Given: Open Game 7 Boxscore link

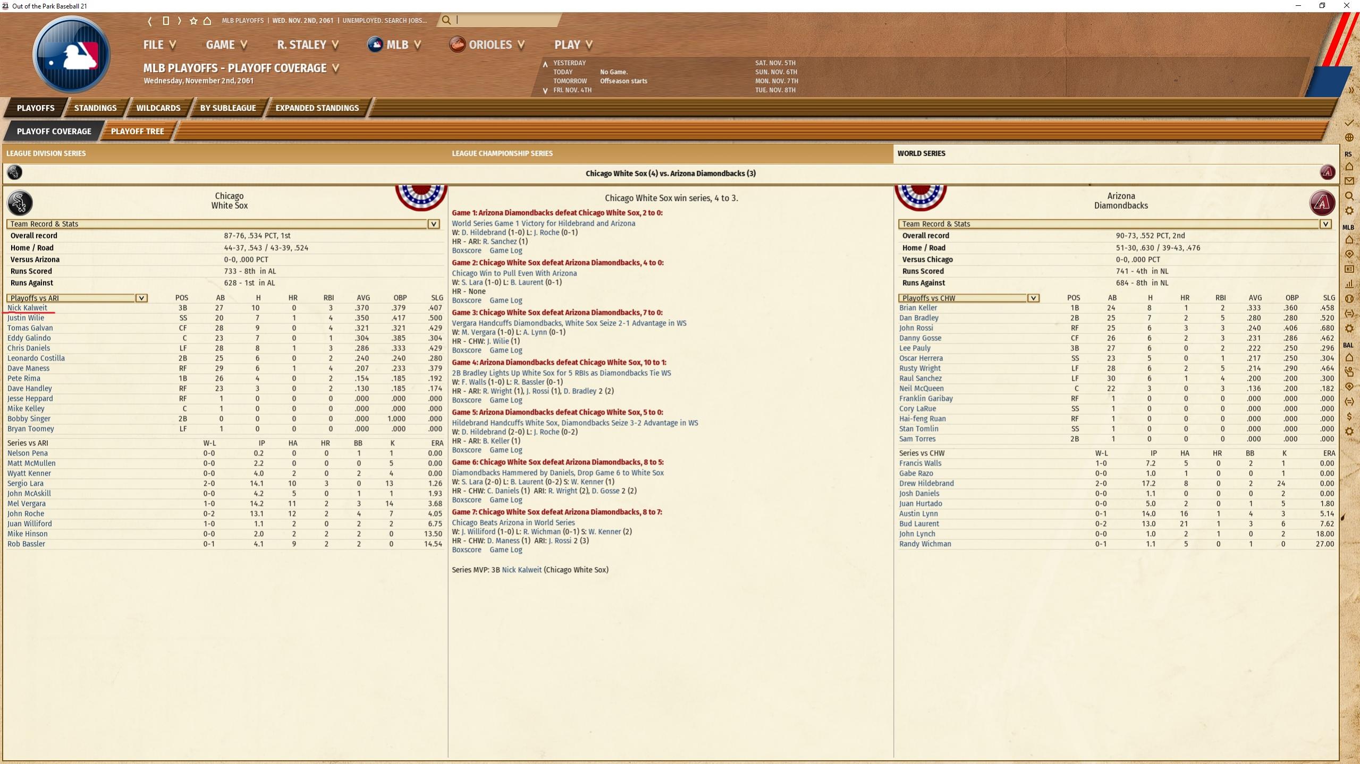Looking at the screenshot, I should pyautogui.click(x=467, y=550).
